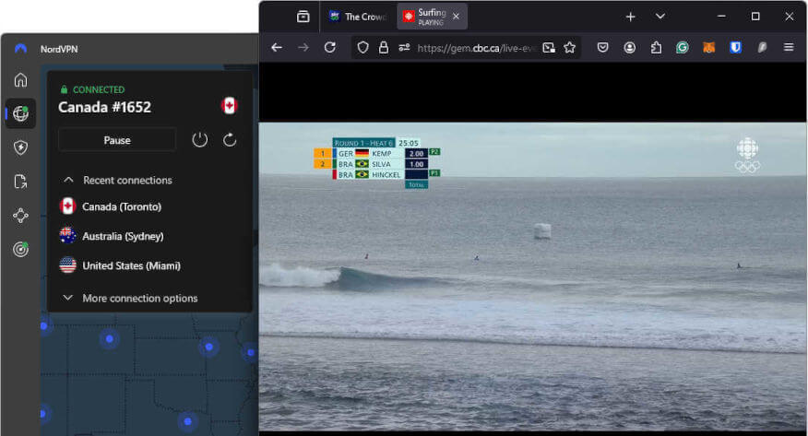Click the CBC Olympics logo on video

[747, 155]
